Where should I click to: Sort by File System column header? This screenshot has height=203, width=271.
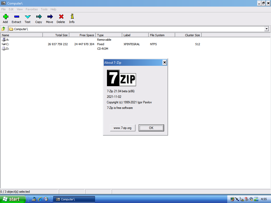coord(162,35)
